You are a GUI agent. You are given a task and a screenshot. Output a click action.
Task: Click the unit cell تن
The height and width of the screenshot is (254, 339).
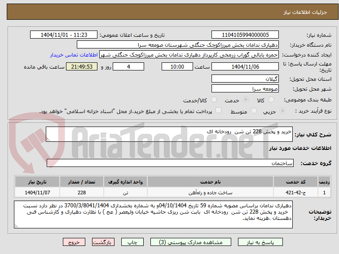(125, 193)
